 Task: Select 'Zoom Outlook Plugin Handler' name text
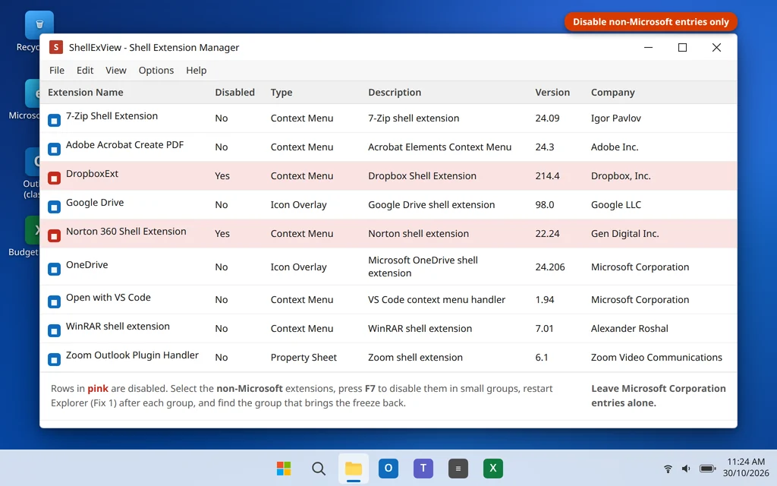[x=132, y=355]
